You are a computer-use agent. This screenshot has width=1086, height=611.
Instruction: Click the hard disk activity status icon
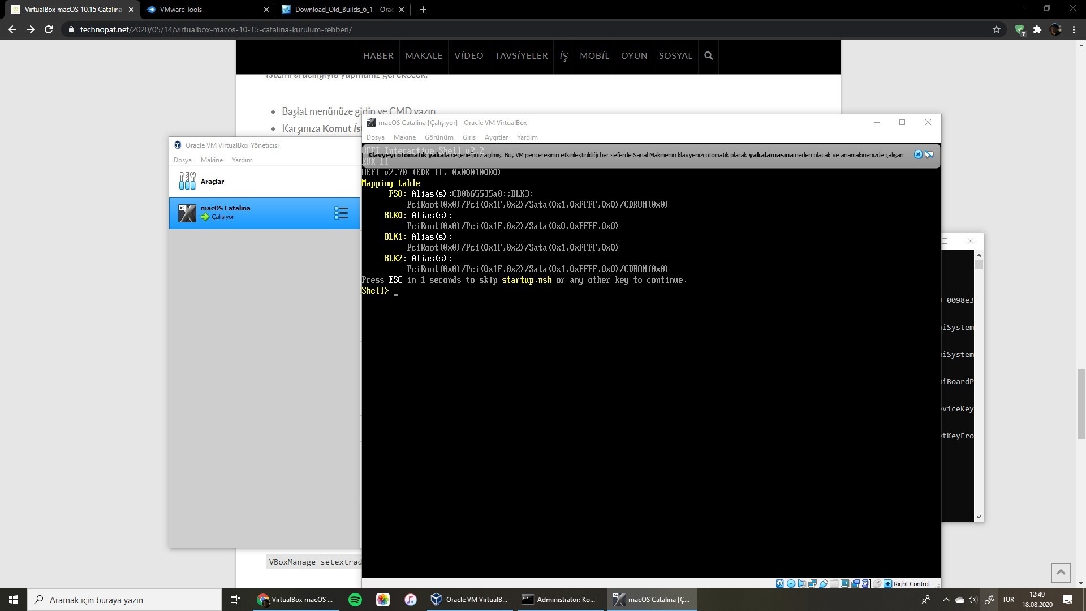coord(779,584)
